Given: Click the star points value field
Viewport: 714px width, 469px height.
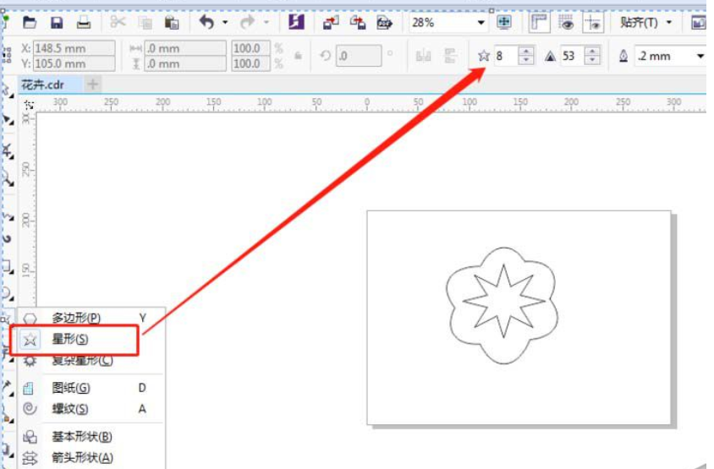Looking at the screenshot, I should click(505, 56).
